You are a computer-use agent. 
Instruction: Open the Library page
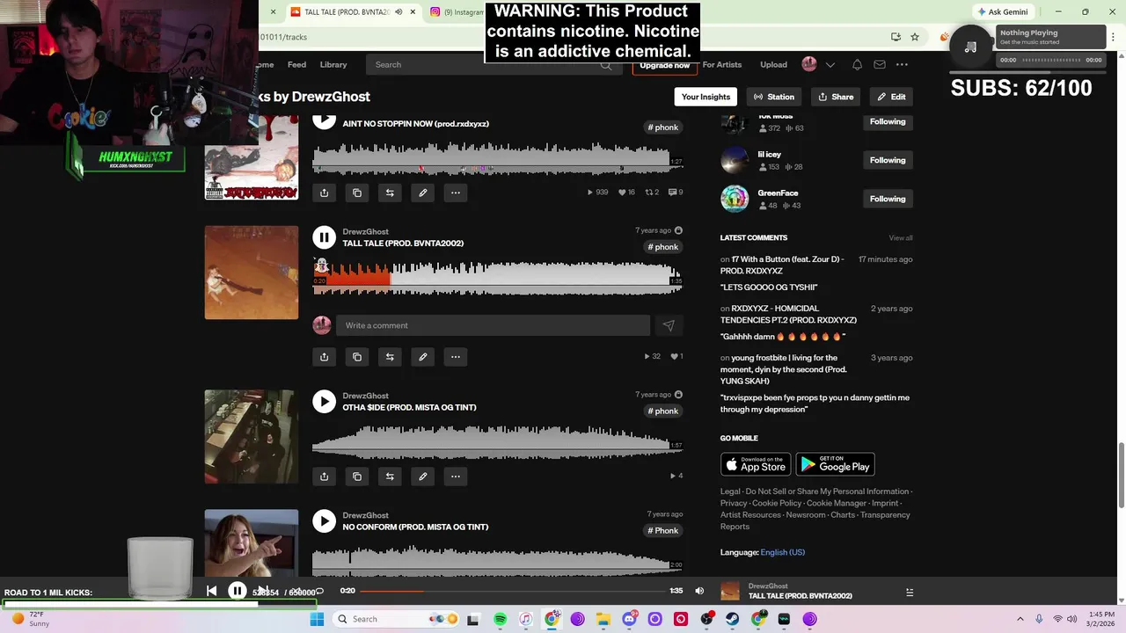click(x=333, y=64)
